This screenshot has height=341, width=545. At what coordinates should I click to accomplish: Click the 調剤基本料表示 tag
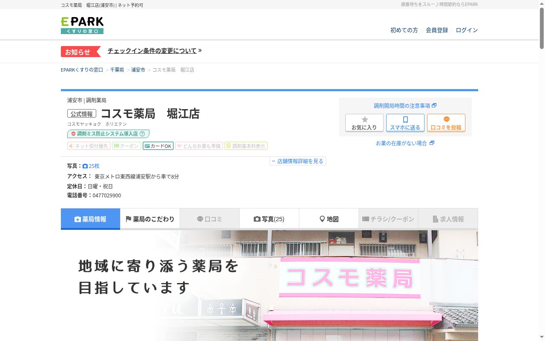pyautogui.click(x=246, y=146)
